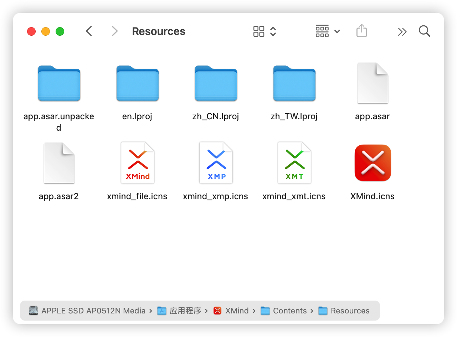Share the Resources folder contents
This screenshot has height=337, width=457.
[361, 31]
